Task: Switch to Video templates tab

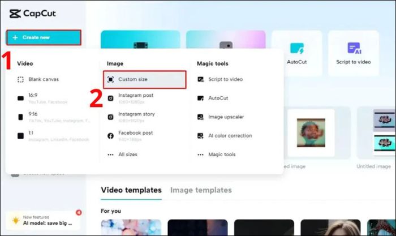Action: pos(131,190)
